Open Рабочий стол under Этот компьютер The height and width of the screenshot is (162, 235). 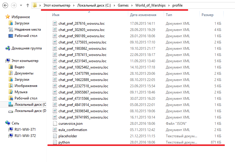[26, 98]
